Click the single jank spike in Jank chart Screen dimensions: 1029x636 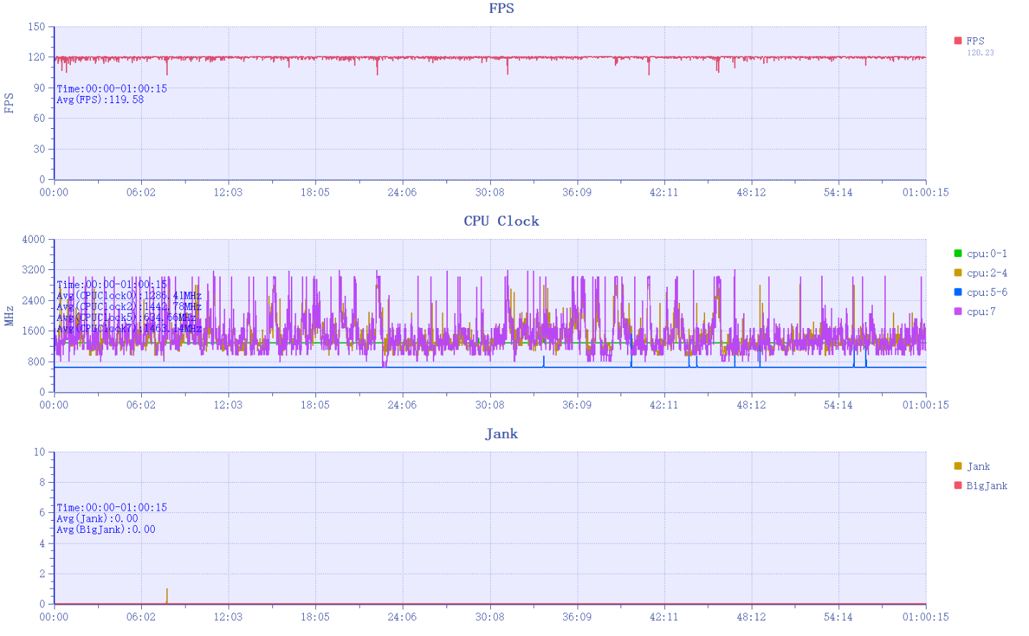(x=167, y=596)
